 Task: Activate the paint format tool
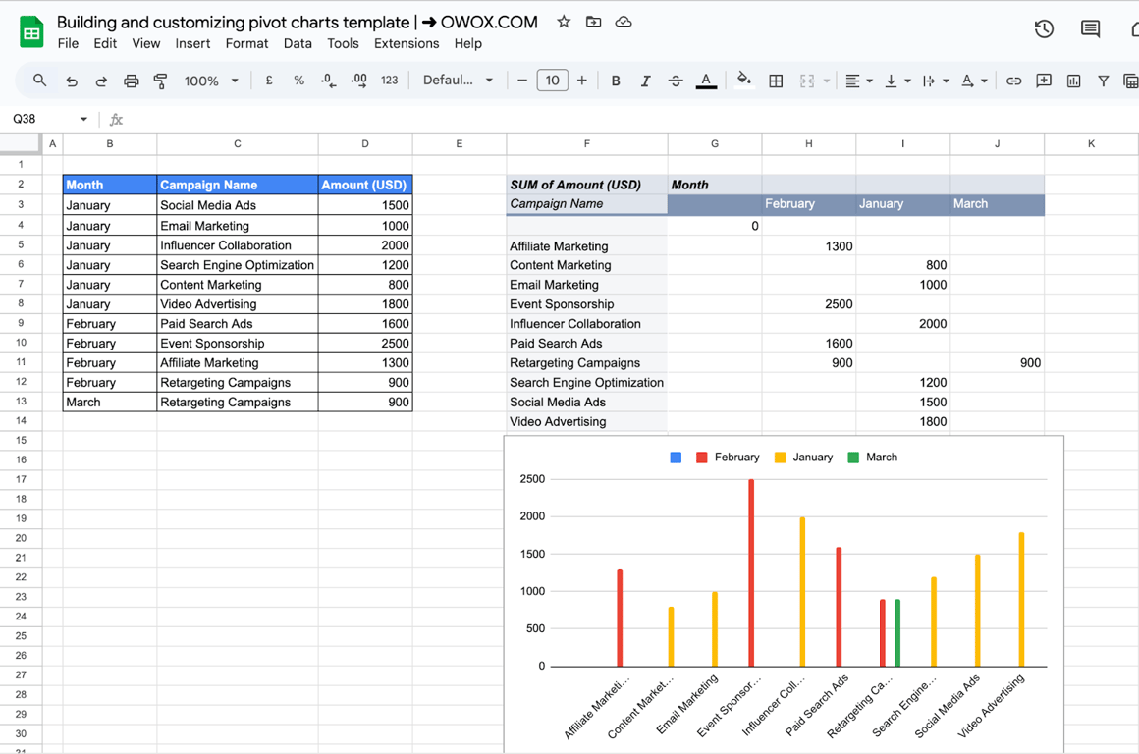(160, 81)
